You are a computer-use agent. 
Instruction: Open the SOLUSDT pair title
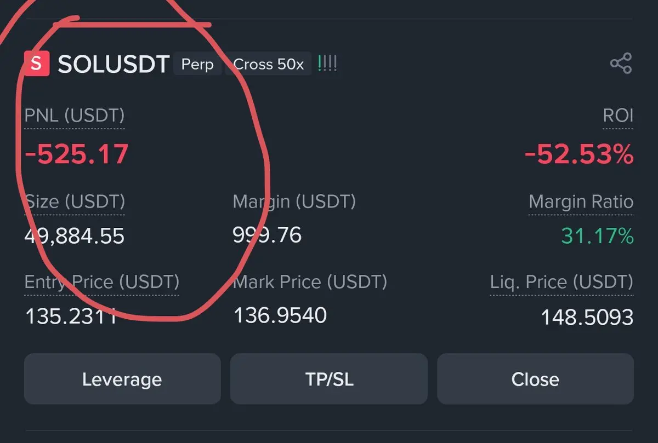pyautogui.click(x=114, y=65)
